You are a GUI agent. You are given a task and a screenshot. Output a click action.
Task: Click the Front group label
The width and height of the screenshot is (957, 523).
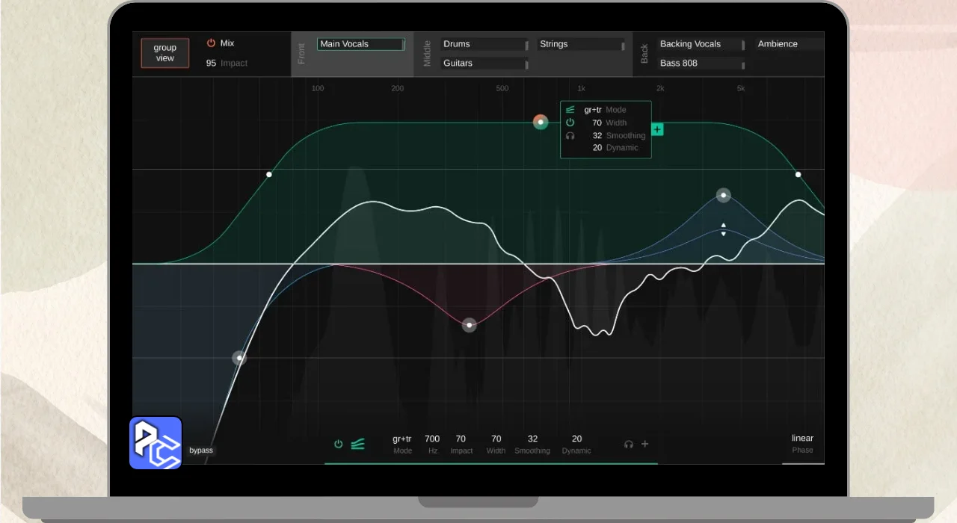pyautogui.click(x=302, y=54)
